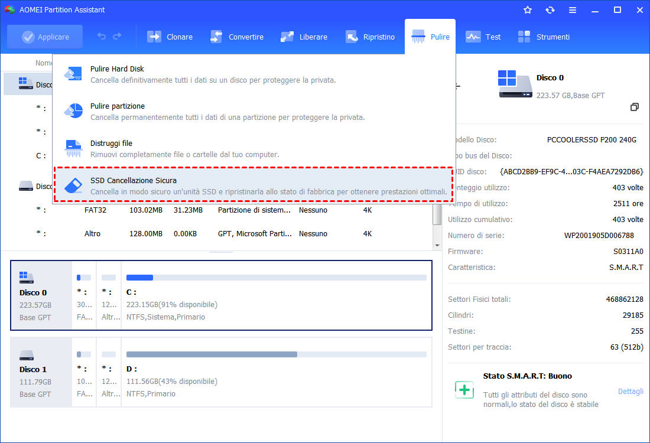Click the Settori Fisici totali value 468862128
Screen dimensions: 650x443
point(625,299)
